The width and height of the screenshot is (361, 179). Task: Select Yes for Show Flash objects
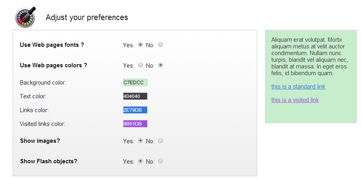[140, 161]
